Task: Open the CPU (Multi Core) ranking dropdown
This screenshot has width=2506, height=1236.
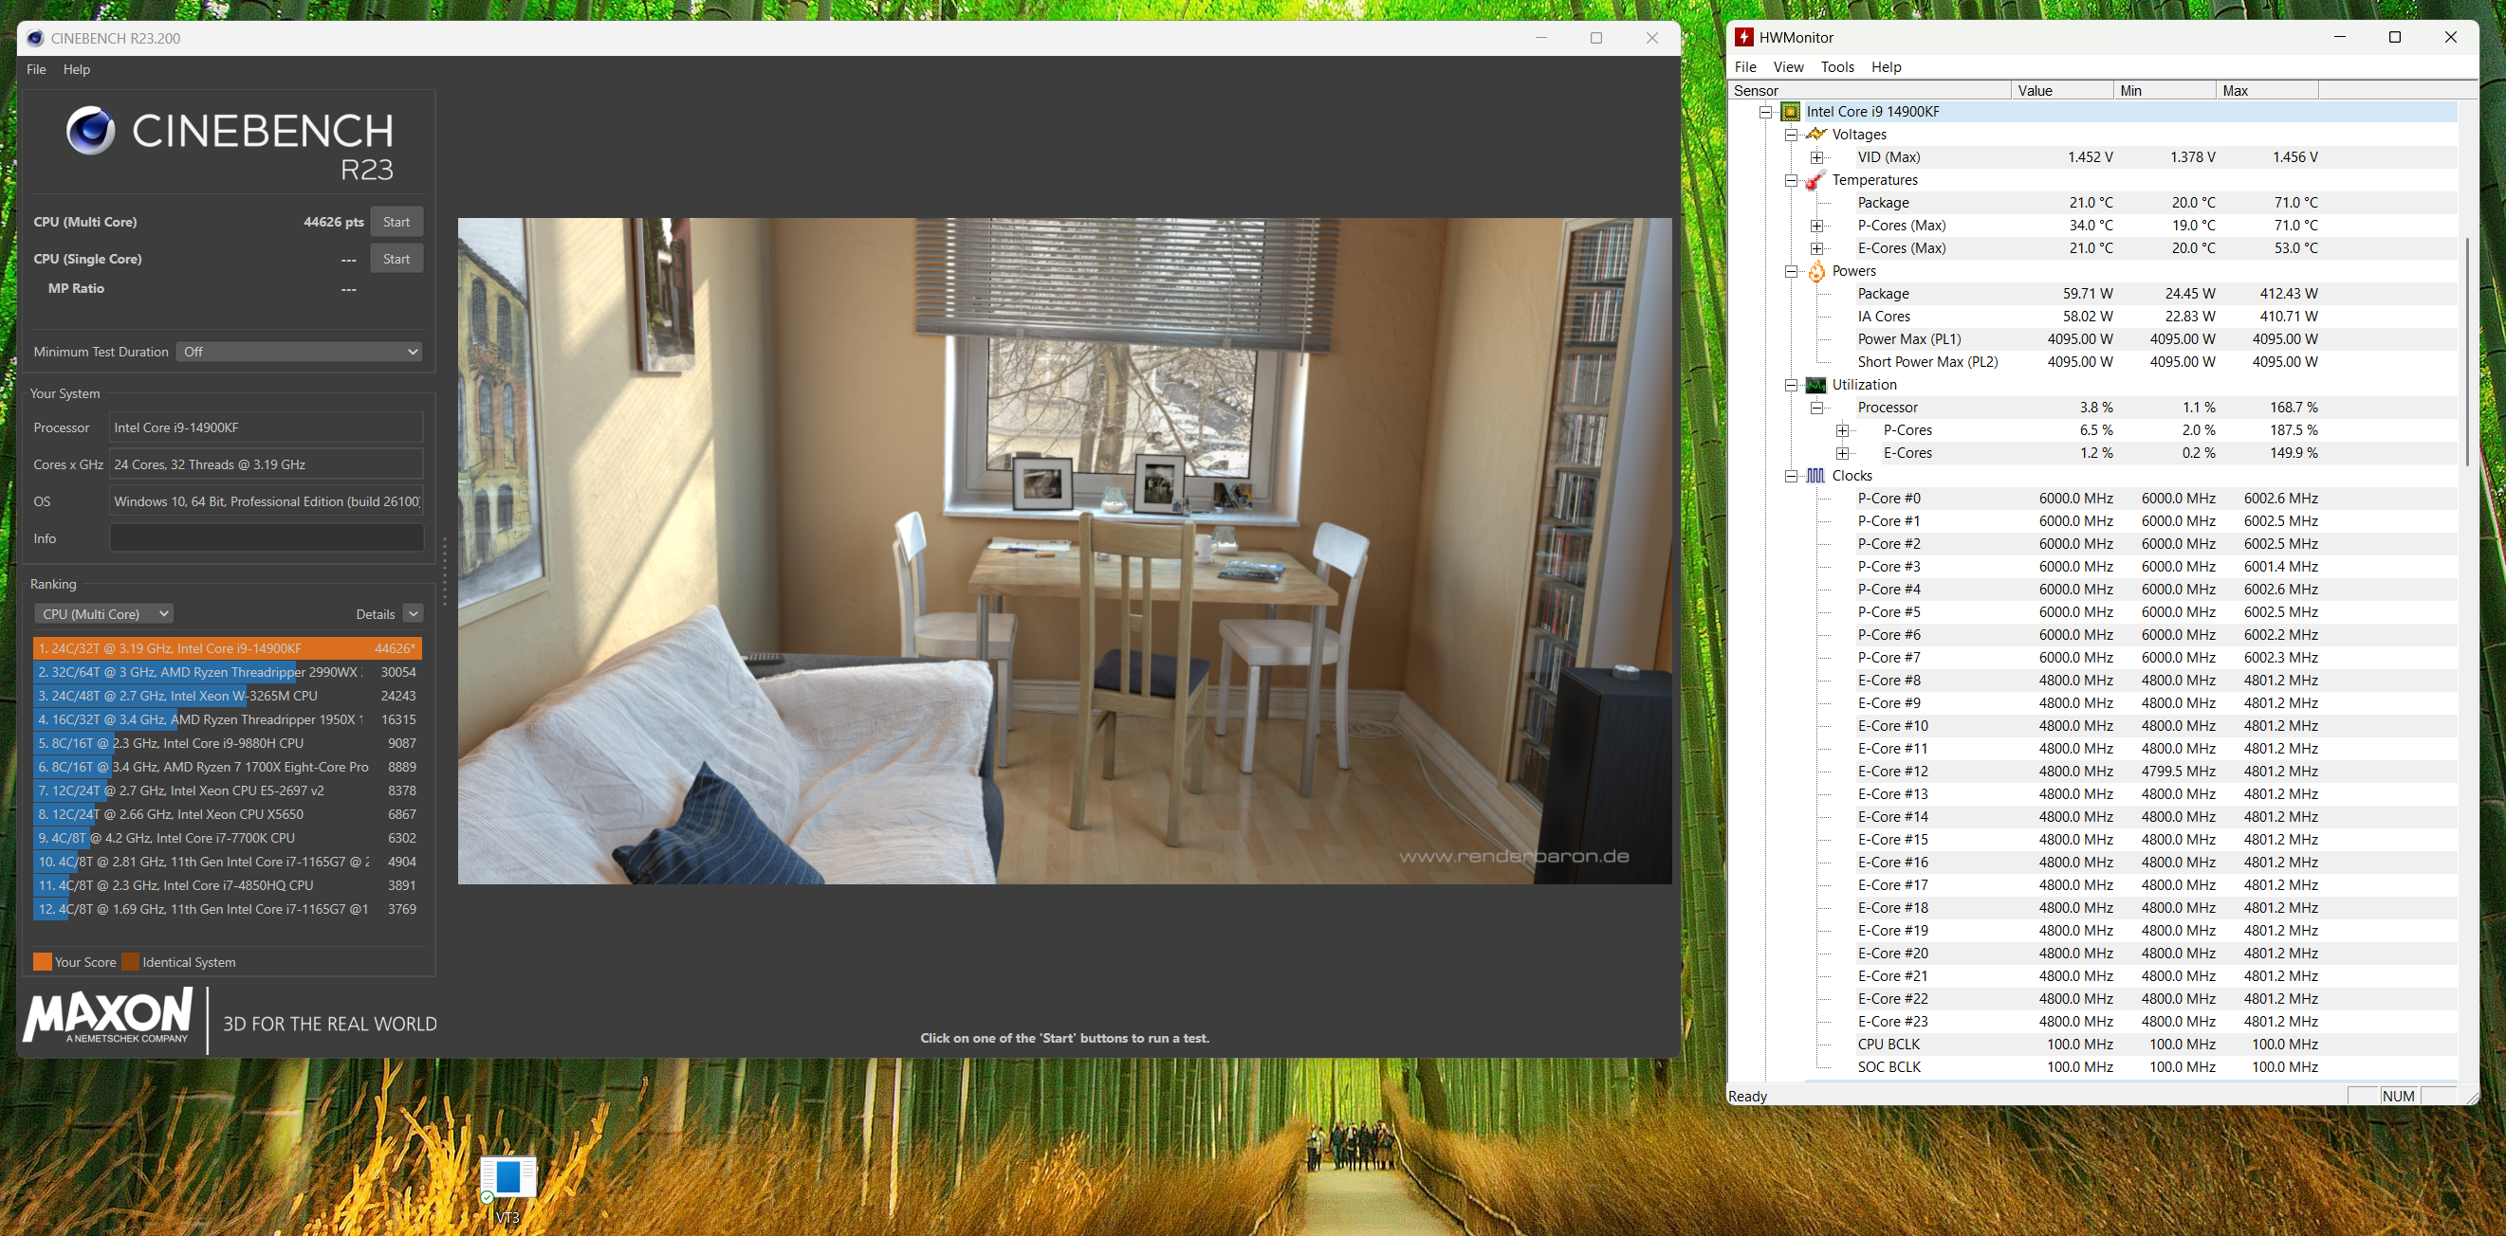Action: (104, 613)
